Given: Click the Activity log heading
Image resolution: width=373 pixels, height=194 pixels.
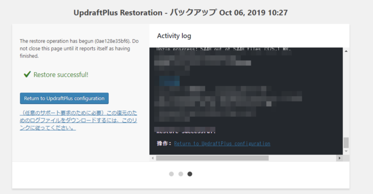Looking at the screenshot, I should [174, 36].
